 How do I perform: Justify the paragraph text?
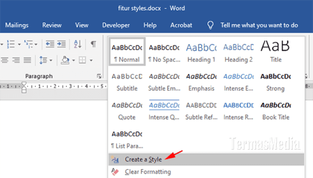click(27, 60)
